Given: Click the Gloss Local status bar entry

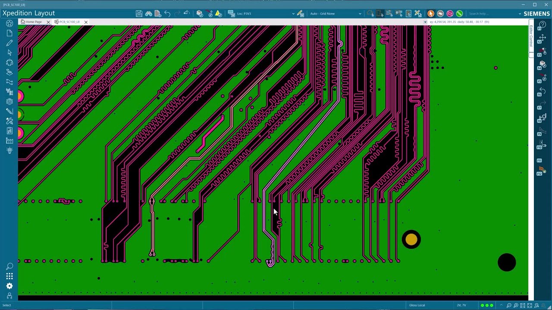Looking at the screenshot, I should click(x=417, y=305).
